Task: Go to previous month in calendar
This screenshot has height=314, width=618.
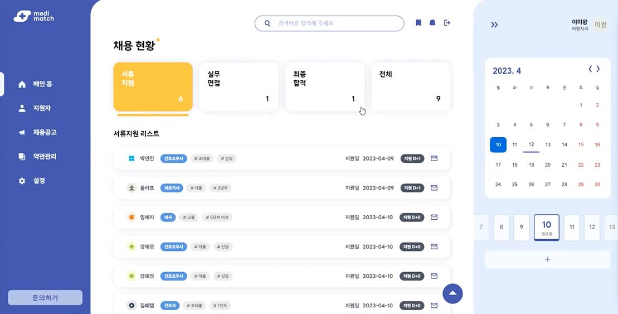Action: (590, 69)
